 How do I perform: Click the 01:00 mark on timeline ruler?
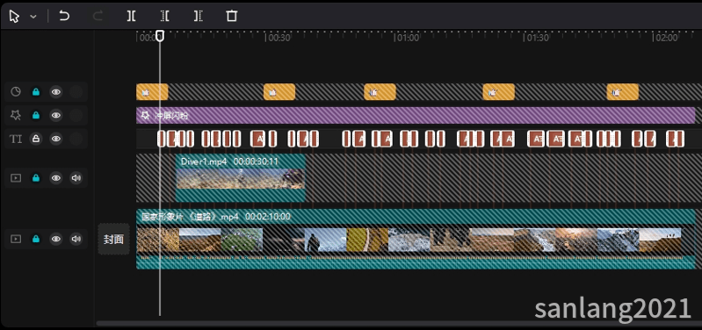click(x=408, y=39)
